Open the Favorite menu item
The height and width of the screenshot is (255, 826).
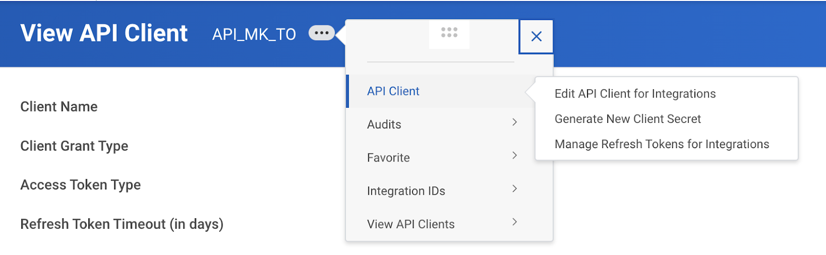point(388,158)
